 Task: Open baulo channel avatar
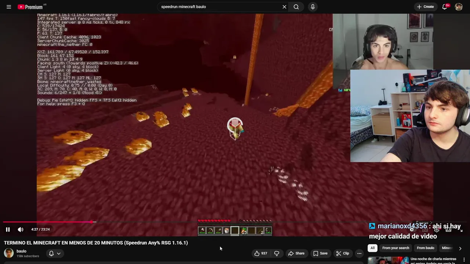tap(9, 253)
